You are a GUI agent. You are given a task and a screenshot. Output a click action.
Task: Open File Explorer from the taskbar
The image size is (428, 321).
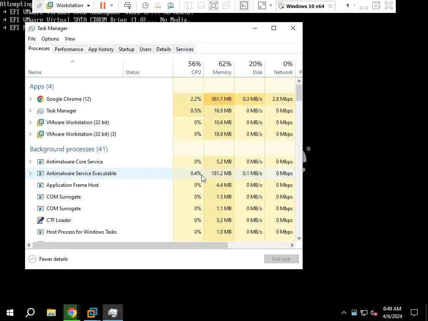point(51,313)
